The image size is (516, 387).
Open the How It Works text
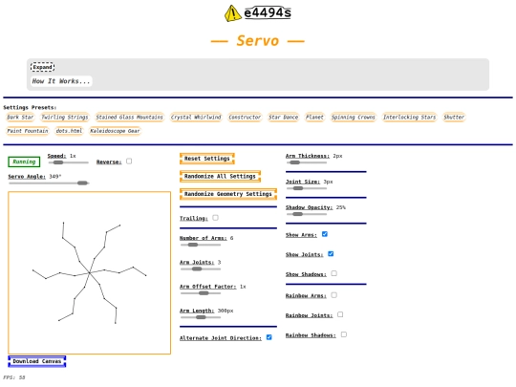click(61, 81)
